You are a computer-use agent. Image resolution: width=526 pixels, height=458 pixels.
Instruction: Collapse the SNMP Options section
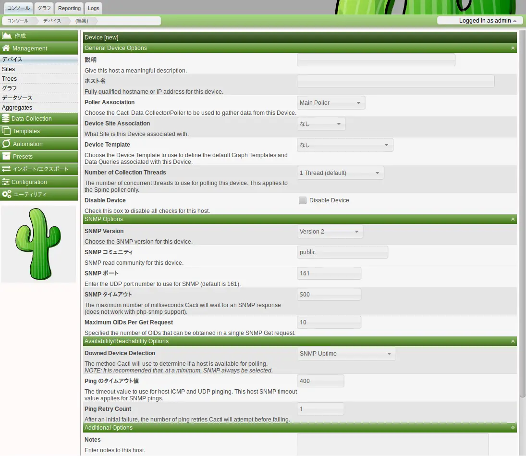coord(513,219)
